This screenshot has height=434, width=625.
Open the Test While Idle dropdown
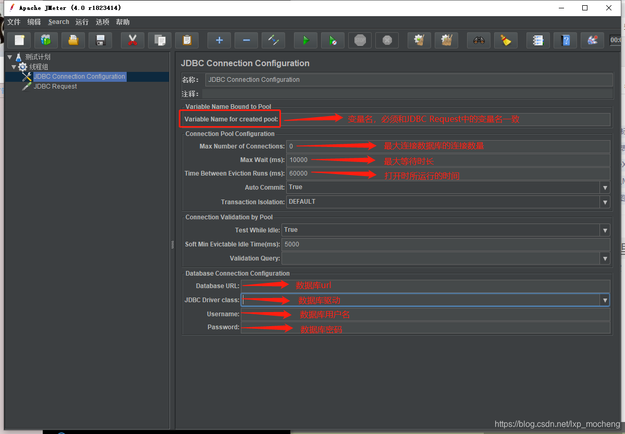605,230
